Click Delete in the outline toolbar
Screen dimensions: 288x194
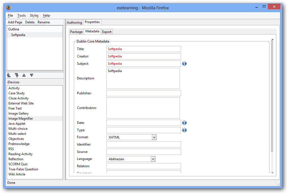(x=30, y=22)
